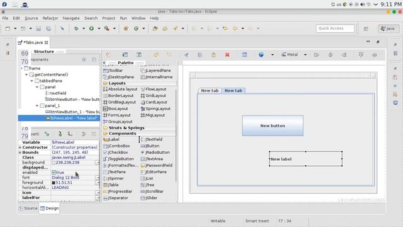Click the Copy icon in designer toolbar
403x227 pixels.
coord(200,55)
